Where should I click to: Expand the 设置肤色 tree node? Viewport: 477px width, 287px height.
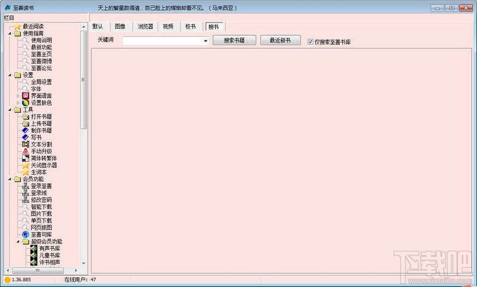pyautogui.click(x=18, y=103)
